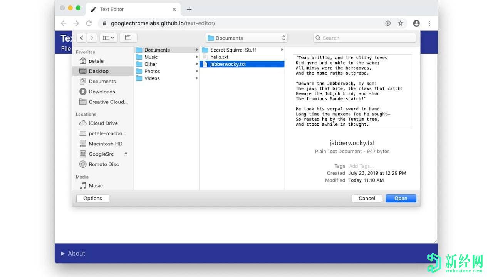The width and height of the screenshot is (493, 277).
Task: Click the Open button
Action: (x=401, y=198)
